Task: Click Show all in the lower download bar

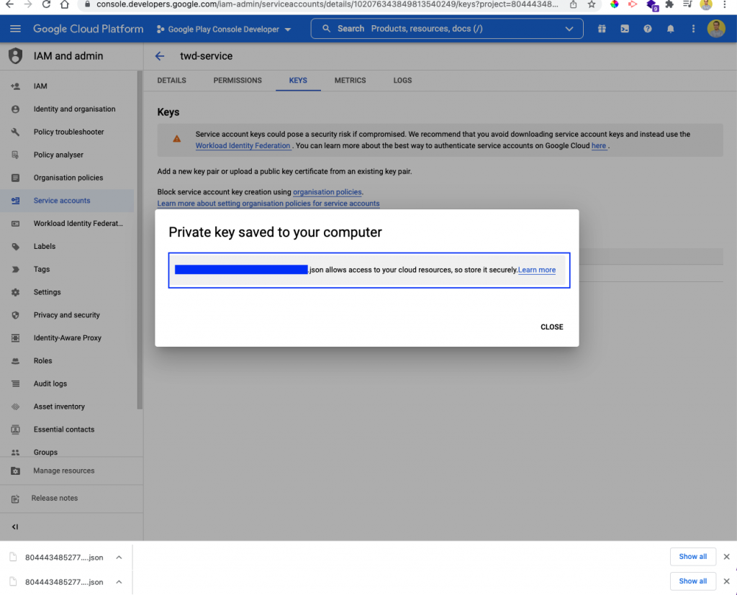Action: [692, 581]
